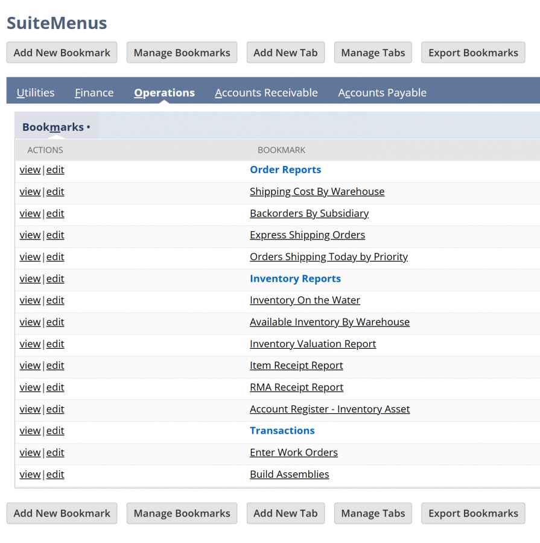Click edit next to RMA Receipt Report
The height and width of the screenshot is (543, 540).
(x=55, y=387)
